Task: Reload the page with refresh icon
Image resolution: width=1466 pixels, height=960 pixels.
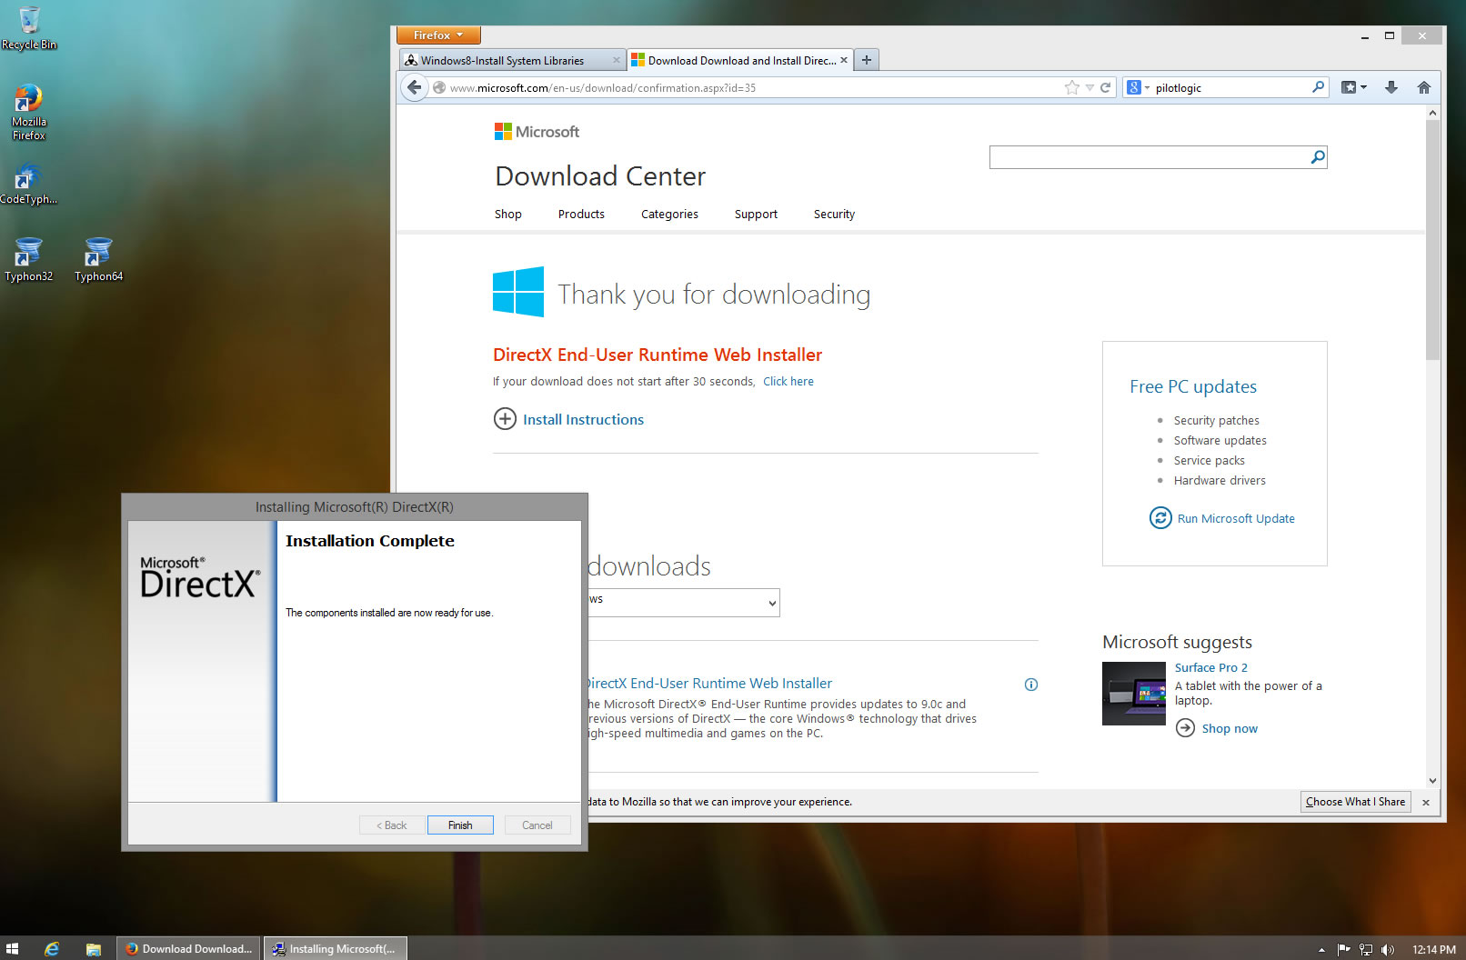Action: (x=1106, y=87)
